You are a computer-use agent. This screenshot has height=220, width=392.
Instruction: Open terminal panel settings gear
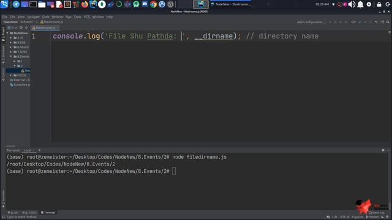tap(383, 150)
